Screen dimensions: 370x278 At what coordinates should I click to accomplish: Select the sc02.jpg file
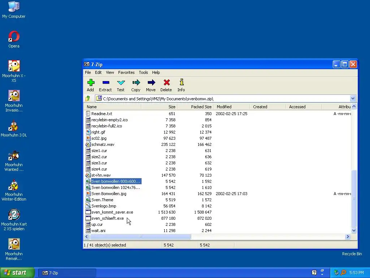pos(99,138)
